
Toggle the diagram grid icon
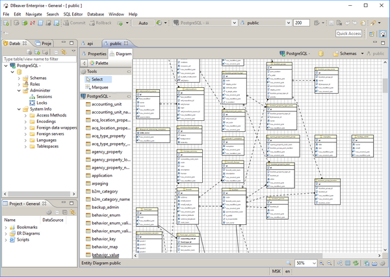click(x=348, y=263)
